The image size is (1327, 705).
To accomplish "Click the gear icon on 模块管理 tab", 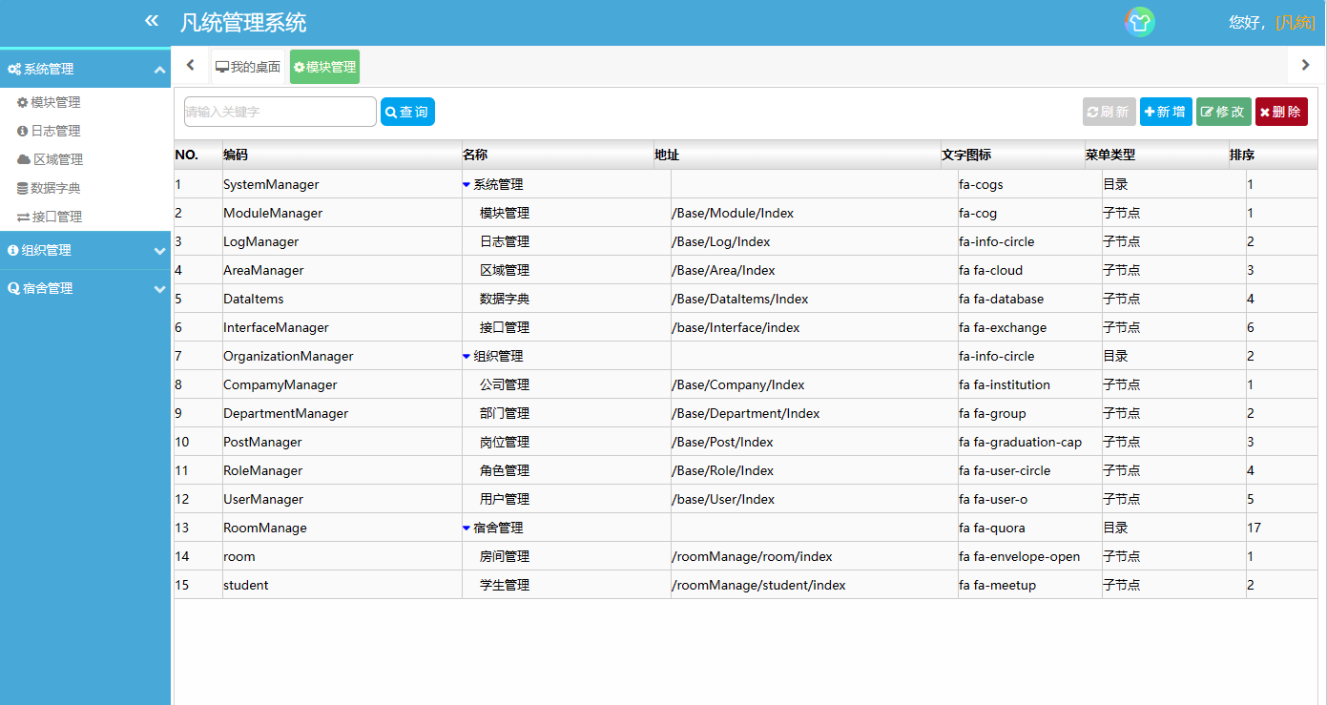I will (x=300, y=67).
